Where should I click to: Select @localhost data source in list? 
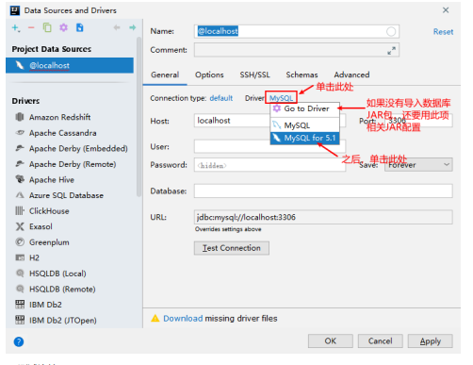click(x=70, y=65)
